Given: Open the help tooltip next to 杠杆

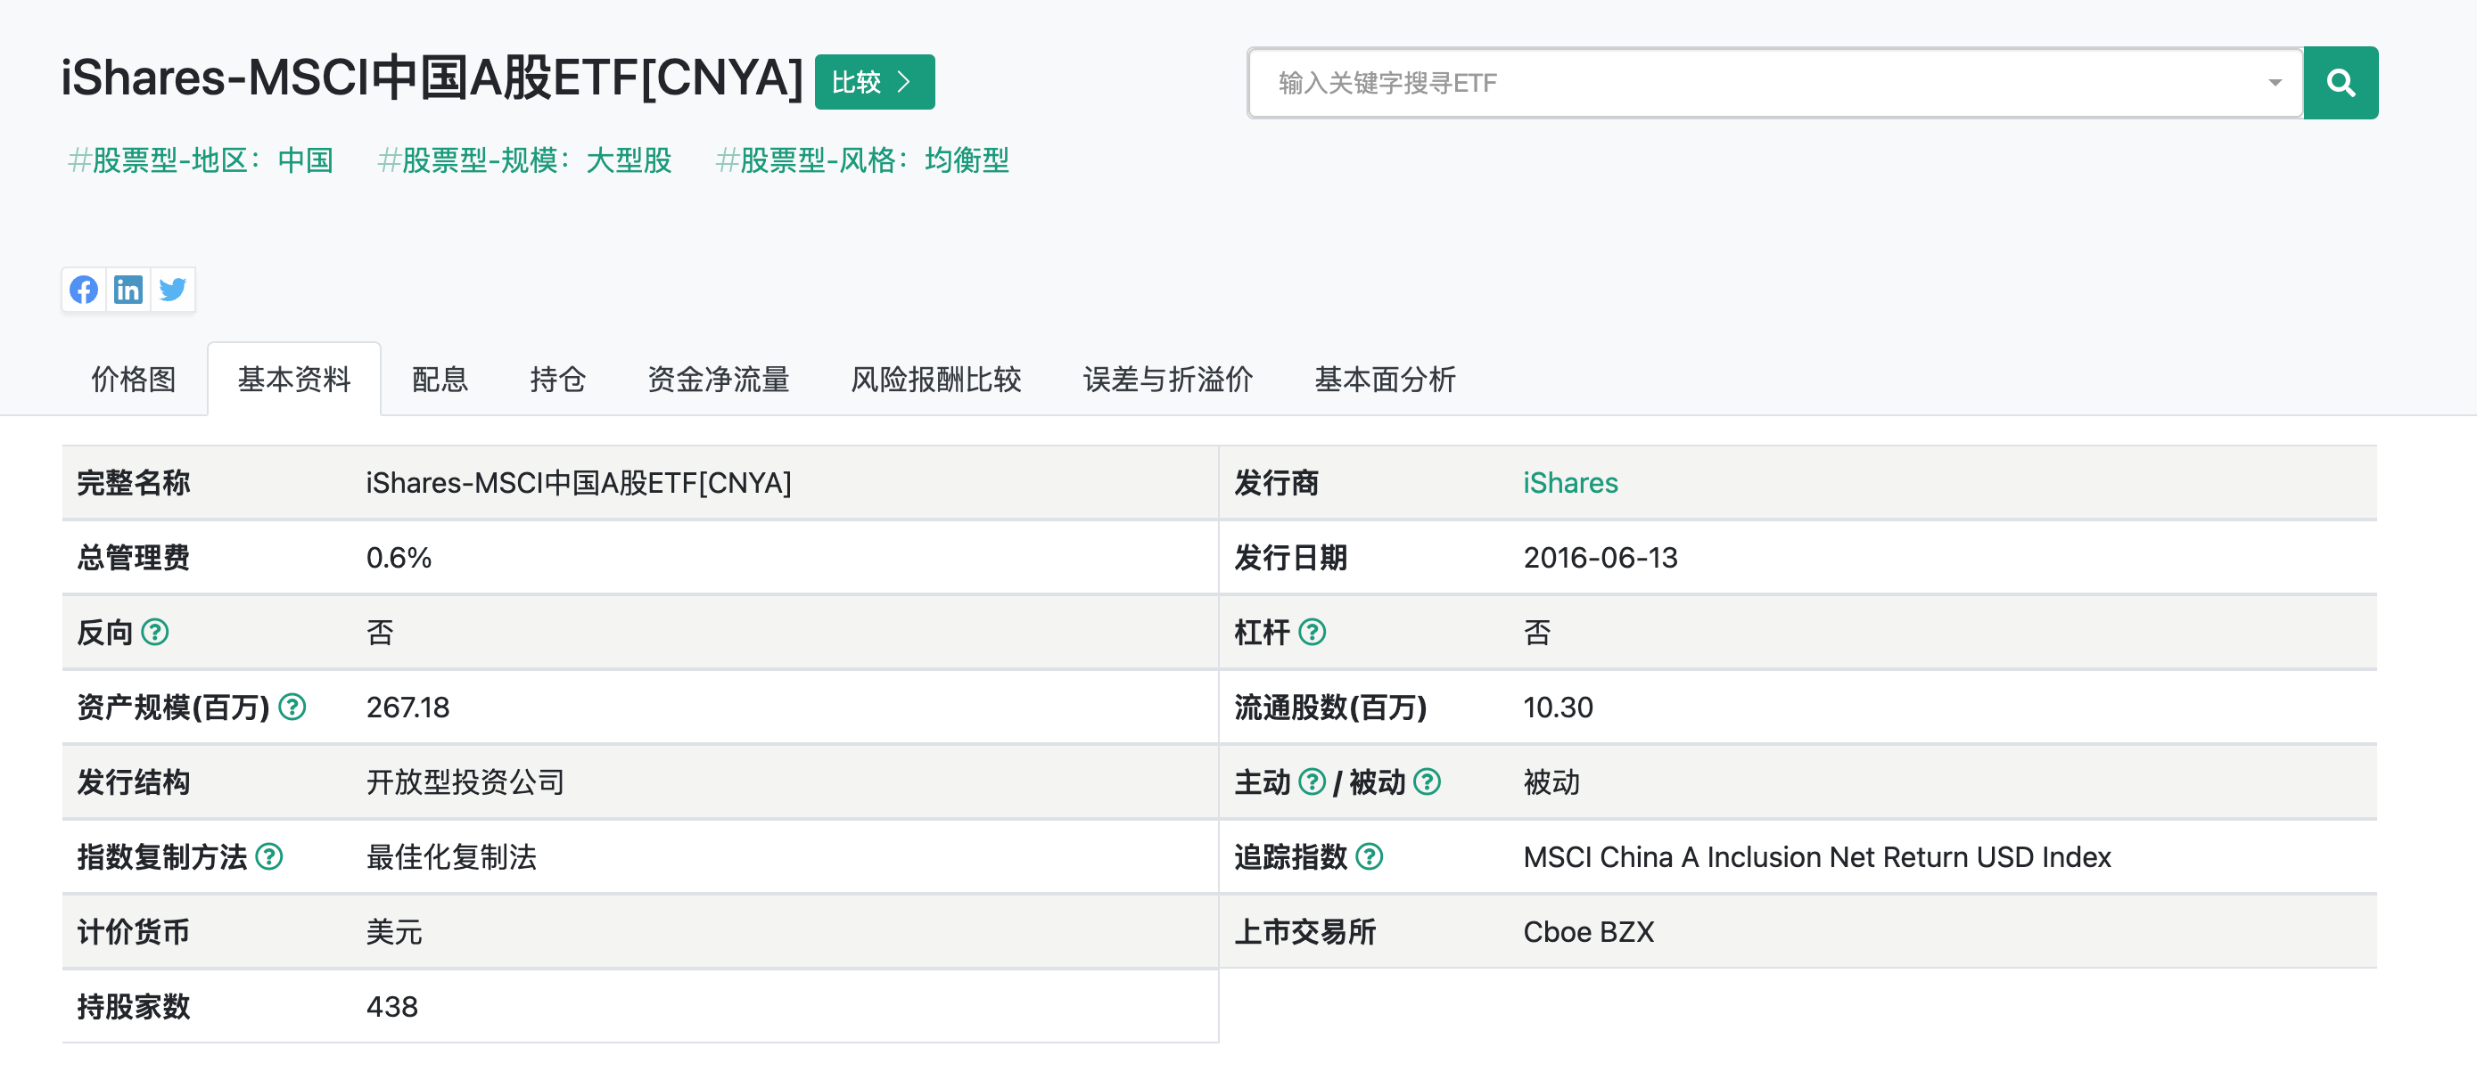Looking at the screenshot, I should pyautogui.click(x=1313, y=633).
